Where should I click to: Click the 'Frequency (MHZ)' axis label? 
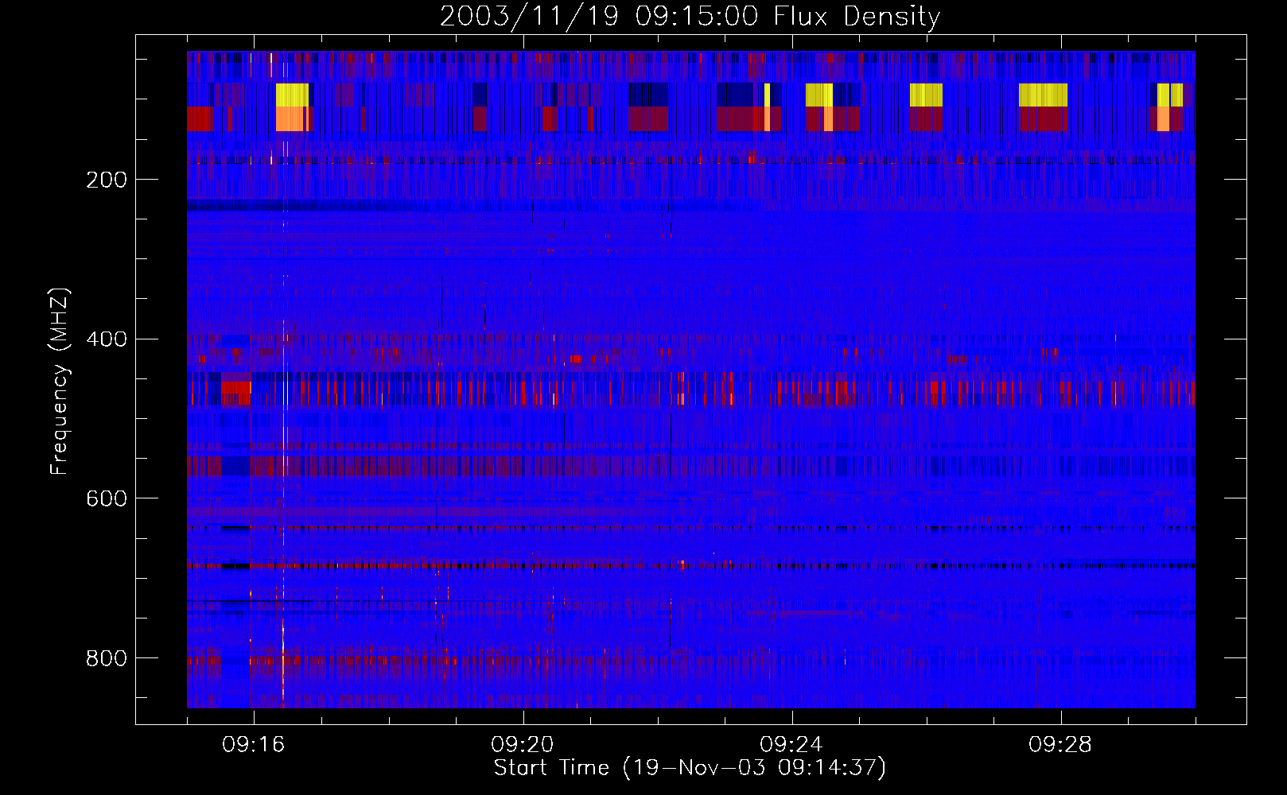(60, 382)
